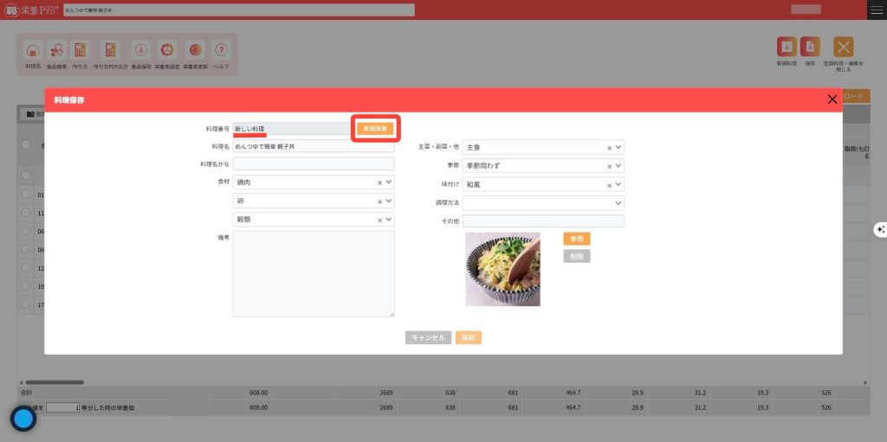This screenshot has height=442, width=887.
Task: Close the 料理保存 dialog with X
Action: [832, 99]
